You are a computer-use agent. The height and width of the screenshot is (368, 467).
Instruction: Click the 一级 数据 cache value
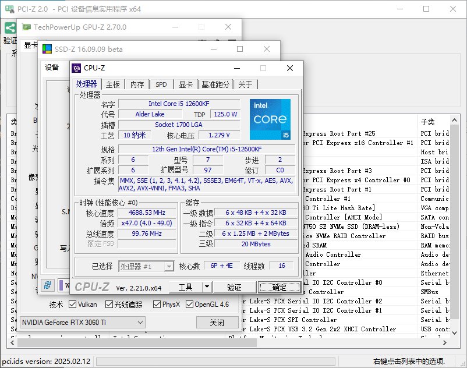256,213
